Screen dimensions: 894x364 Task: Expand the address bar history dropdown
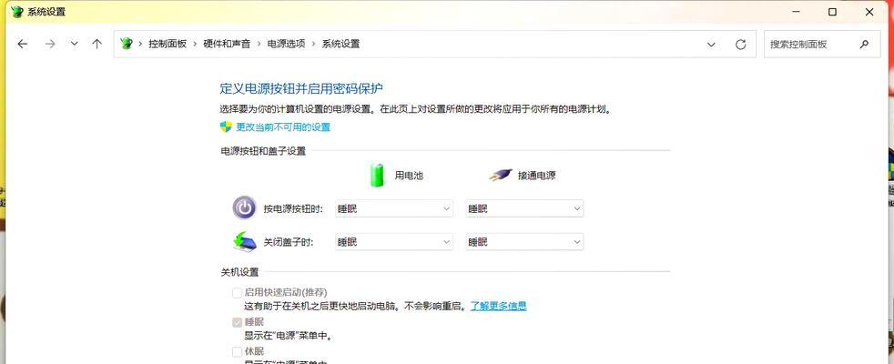point(711,45)
